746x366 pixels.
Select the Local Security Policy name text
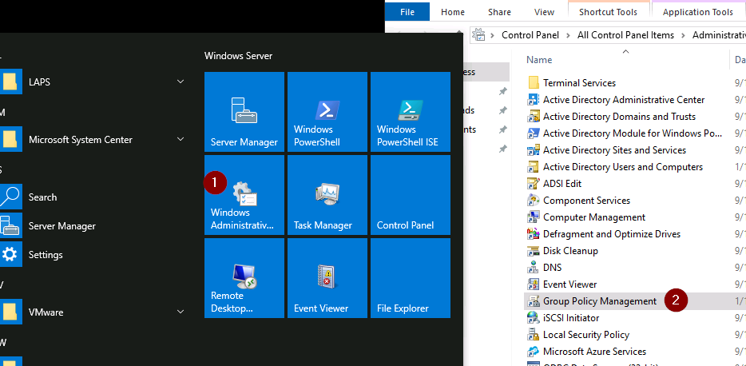586,335
